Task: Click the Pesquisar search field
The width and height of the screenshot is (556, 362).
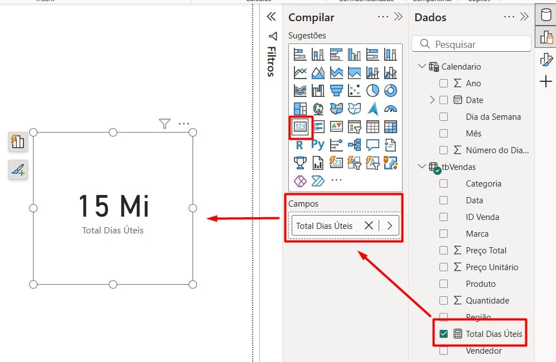Action: point(472,44)
